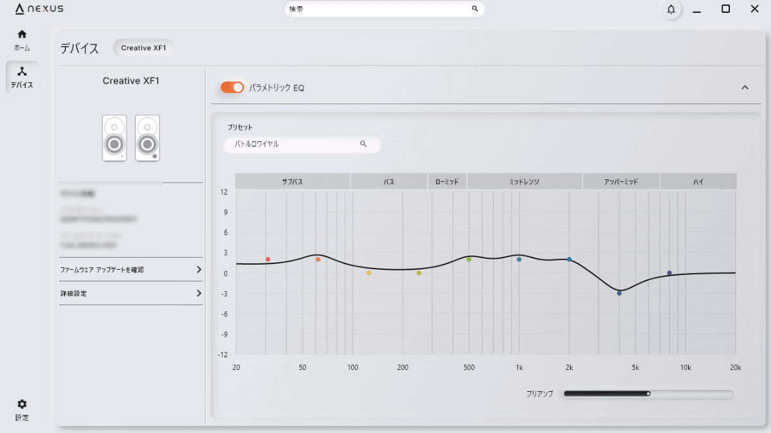771x433 pixels.
Task: Select the red EQ point near 30Hz
Action: [x=268, y=260]
